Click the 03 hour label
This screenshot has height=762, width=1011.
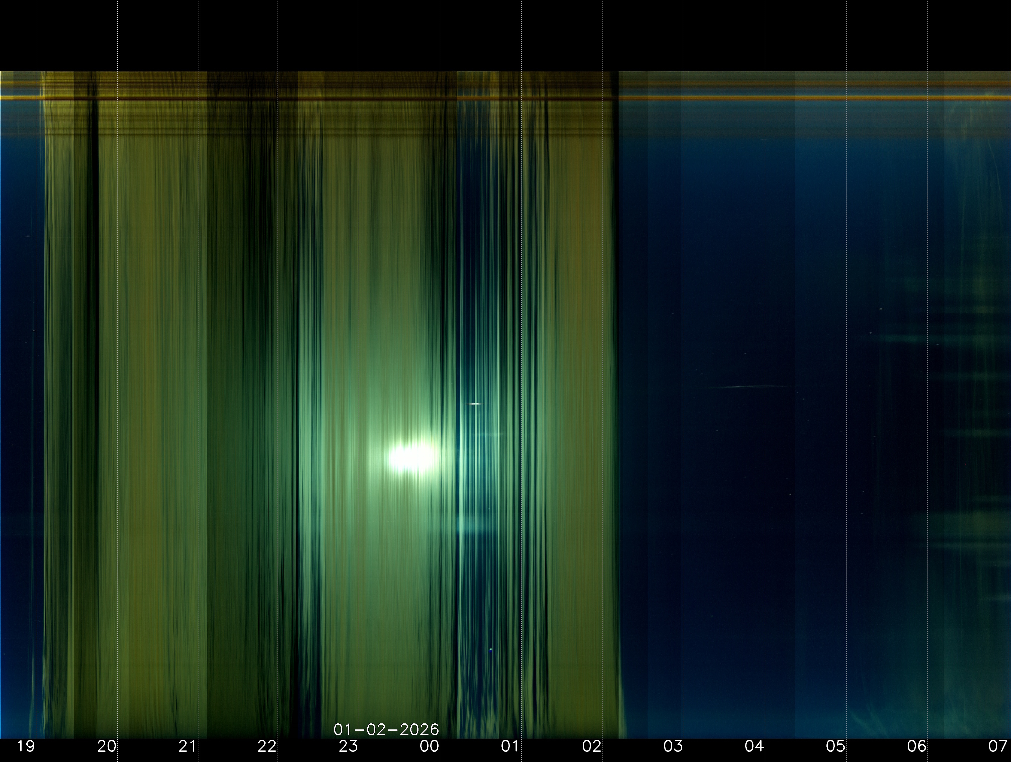click(x=673, y=746)
